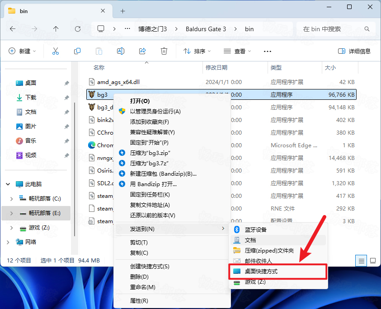The width and height of the screenshot is (381, 309).
Task: Click the 在 bin 中搜索 search field
Action: 336,29
